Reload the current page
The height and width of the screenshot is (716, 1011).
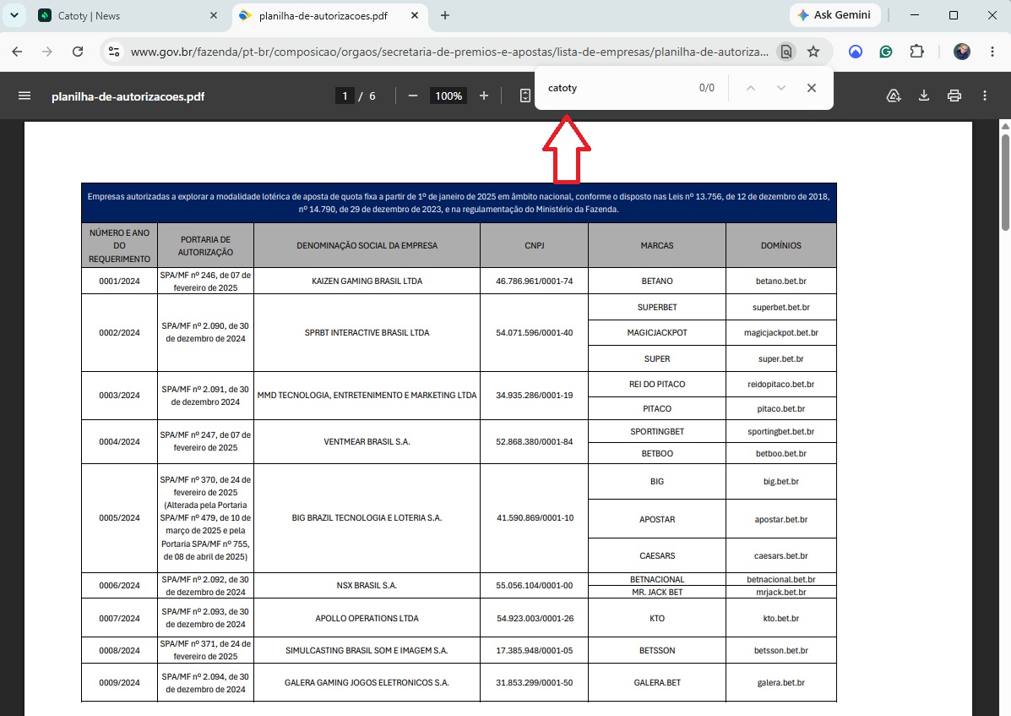point(78,52)
